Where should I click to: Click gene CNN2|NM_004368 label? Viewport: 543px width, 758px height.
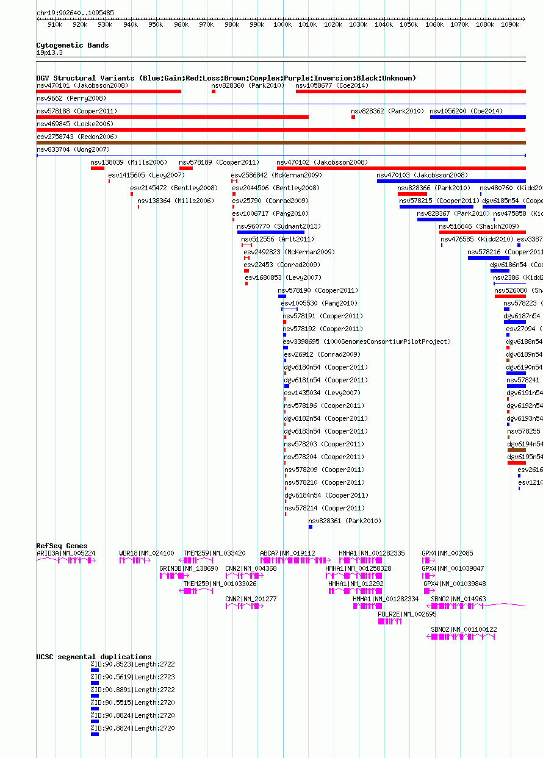pos(251,568)
